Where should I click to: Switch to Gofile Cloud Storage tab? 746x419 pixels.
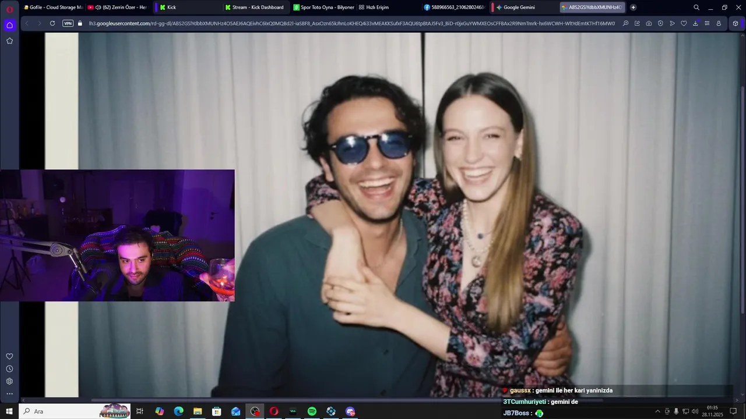click(54, 8)
